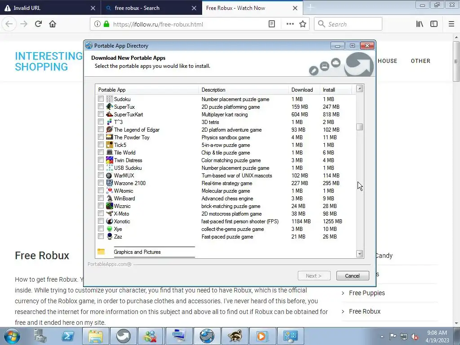This screenshot has height=345, width=460.
Task: Open a new Firefox tab
Action: pos(310,8)
